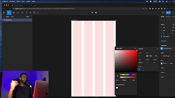Viewport: 175px width, 98px height.
Task: Select the Comment tool
Action: (38, 13)
